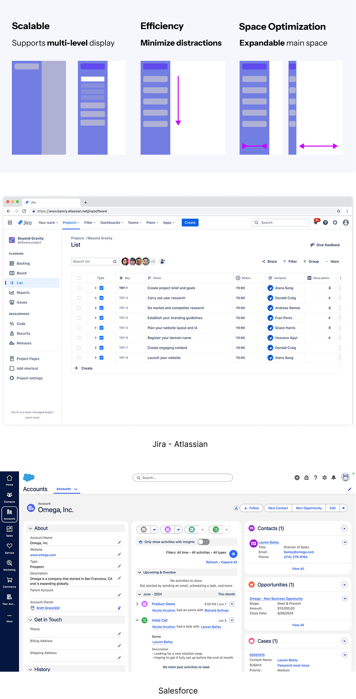The height and width of the screenshot is (699, 356).
Task: Tick row checkbox for TBT-2
Action: tap(79, 298)
